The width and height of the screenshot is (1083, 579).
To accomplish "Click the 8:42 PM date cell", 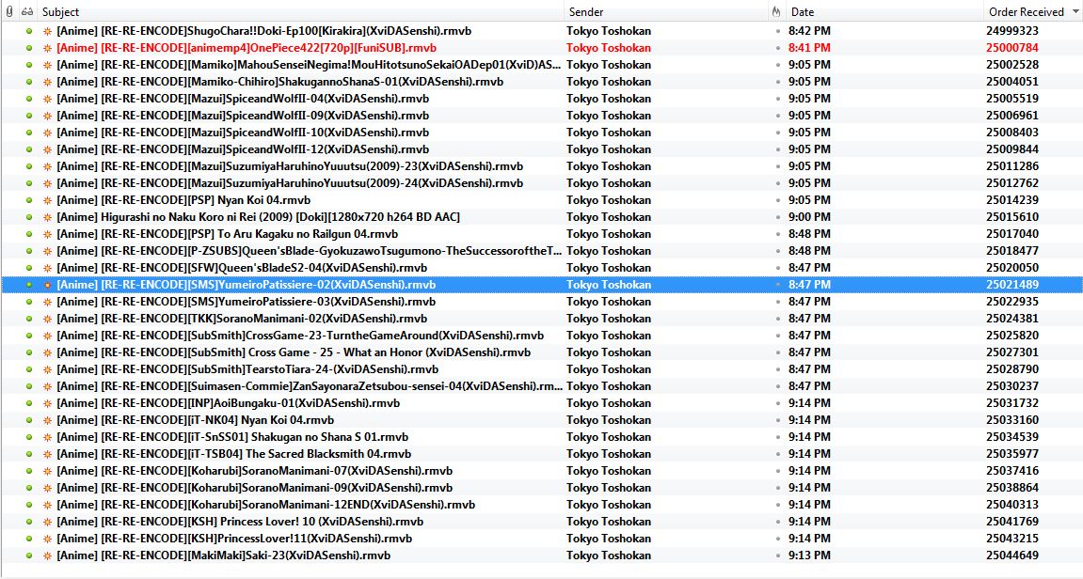I will pyautogui.click(x=809, y=31).
